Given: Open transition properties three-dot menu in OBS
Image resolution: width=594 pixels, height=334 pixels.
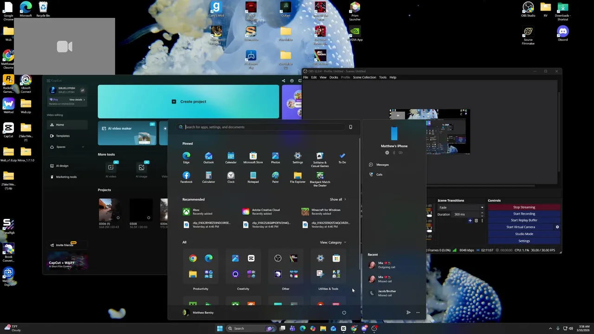Looking at the screenshot, I should [482, 221].
